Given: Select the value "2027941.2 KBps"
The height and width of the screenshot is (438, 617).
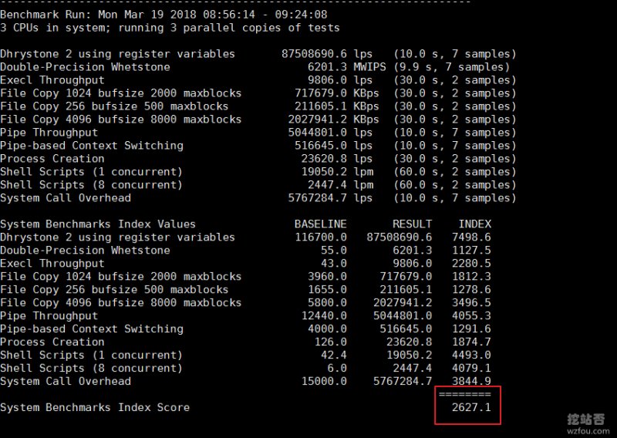Looking at the screenshot, I should (x=333, y=120).
